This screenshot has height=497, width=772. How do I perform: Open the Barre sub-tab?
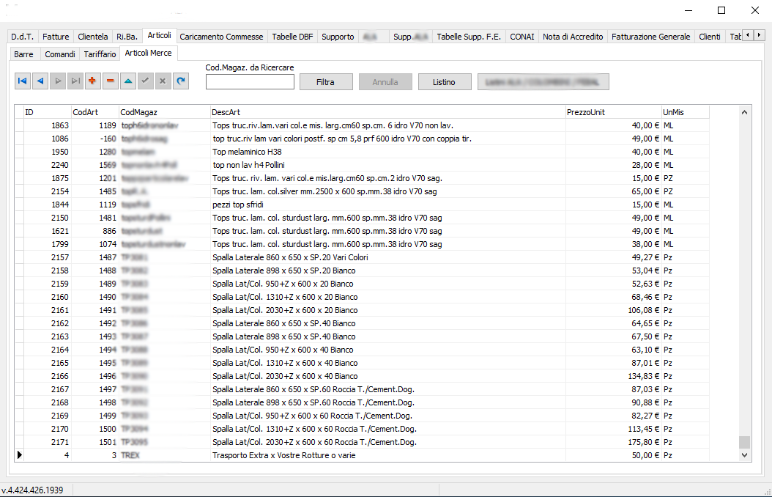tap(23, 54)
